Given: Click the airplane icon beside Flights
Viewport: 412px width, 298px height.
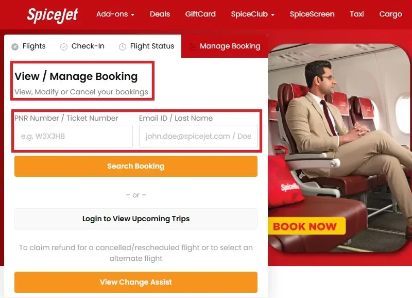Looking at the screenshot, I should pos(15,47).
